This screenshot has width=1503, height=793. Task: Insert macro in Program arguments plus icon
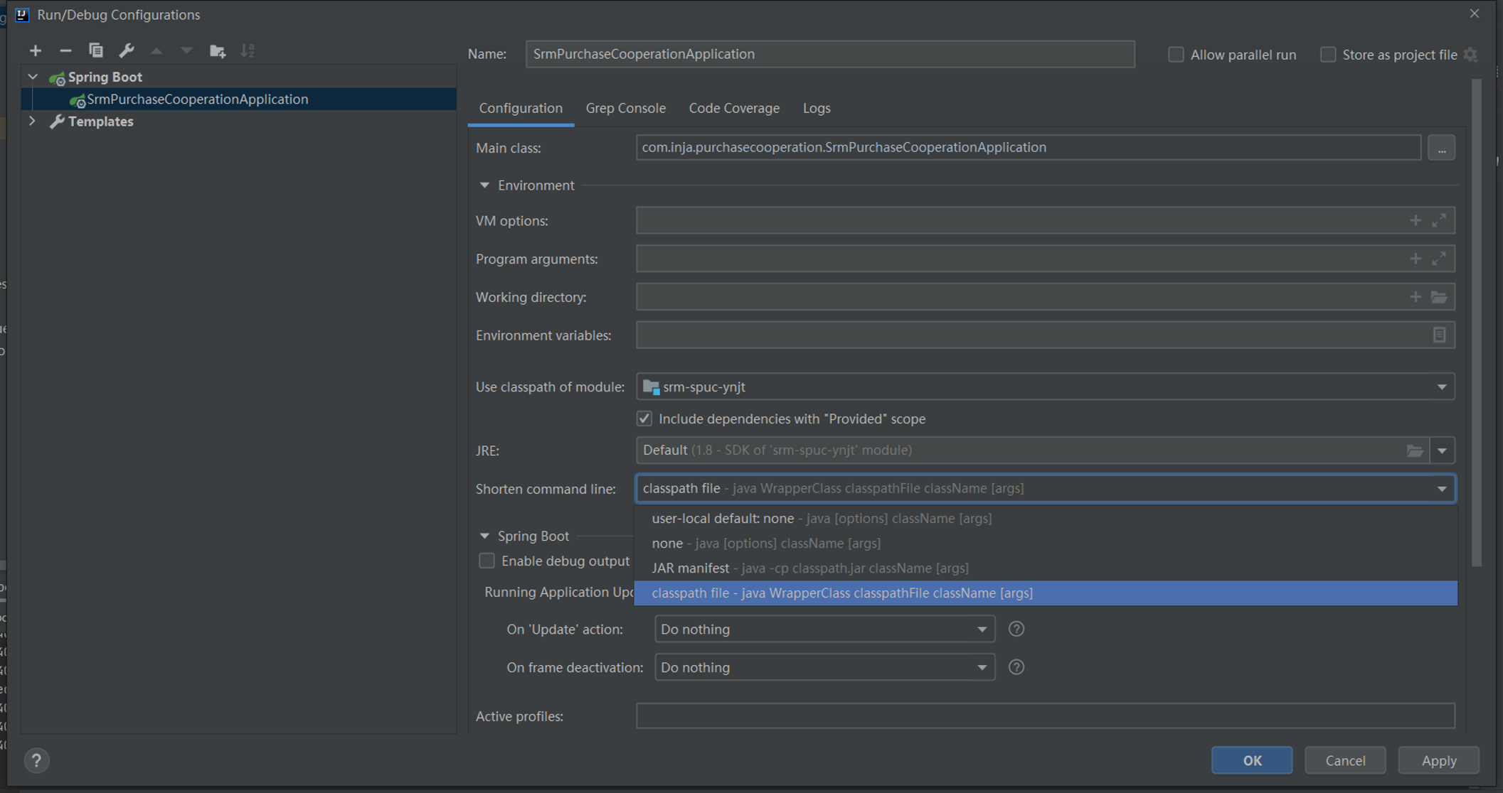(1416, 259)
